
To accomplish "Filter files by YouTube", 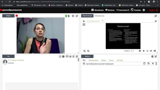I will 120,60.
